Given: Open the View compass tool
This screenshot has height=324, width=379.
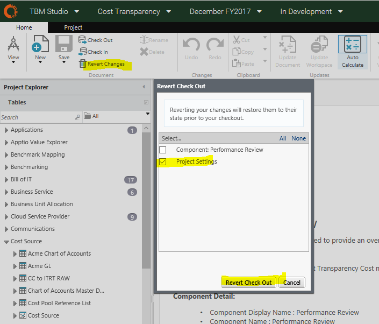Looking at the screenshot, I should pos(13,50).
